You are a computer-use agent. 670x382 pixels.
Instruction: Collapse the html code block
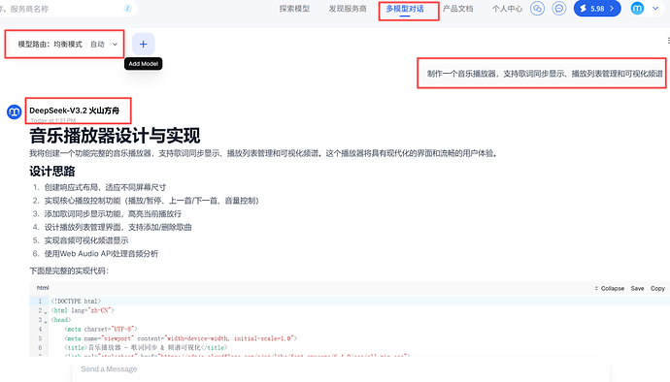coord(610,289)
